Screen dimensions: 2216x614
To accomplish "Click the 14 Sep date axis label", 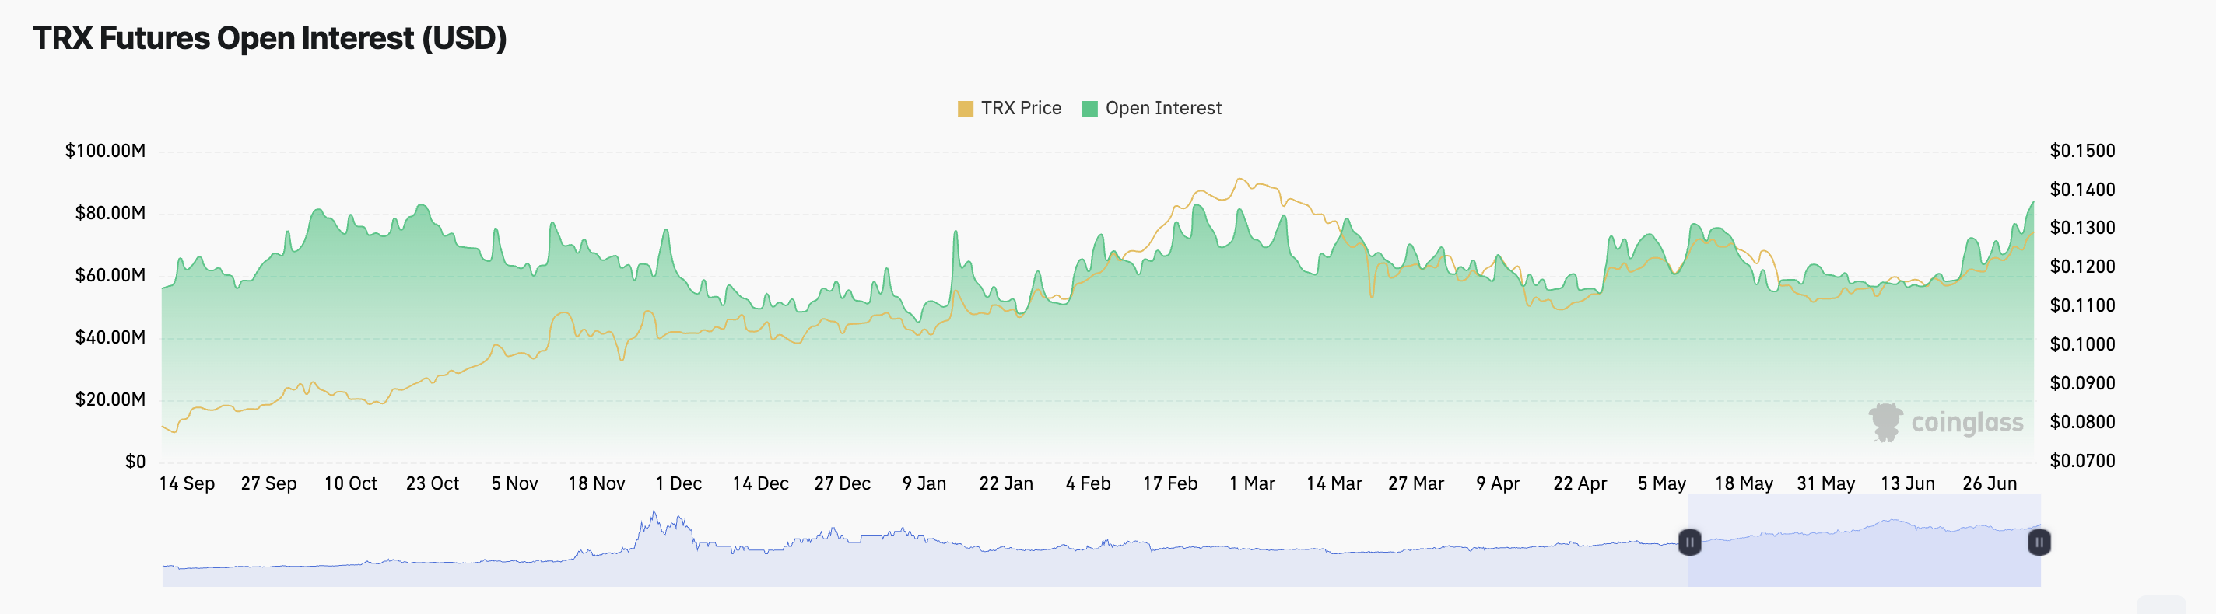I will tap(187, 483).
